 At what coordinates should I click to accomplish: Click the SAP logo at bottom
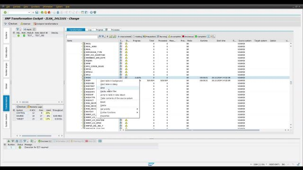click(x=151, y=164)
